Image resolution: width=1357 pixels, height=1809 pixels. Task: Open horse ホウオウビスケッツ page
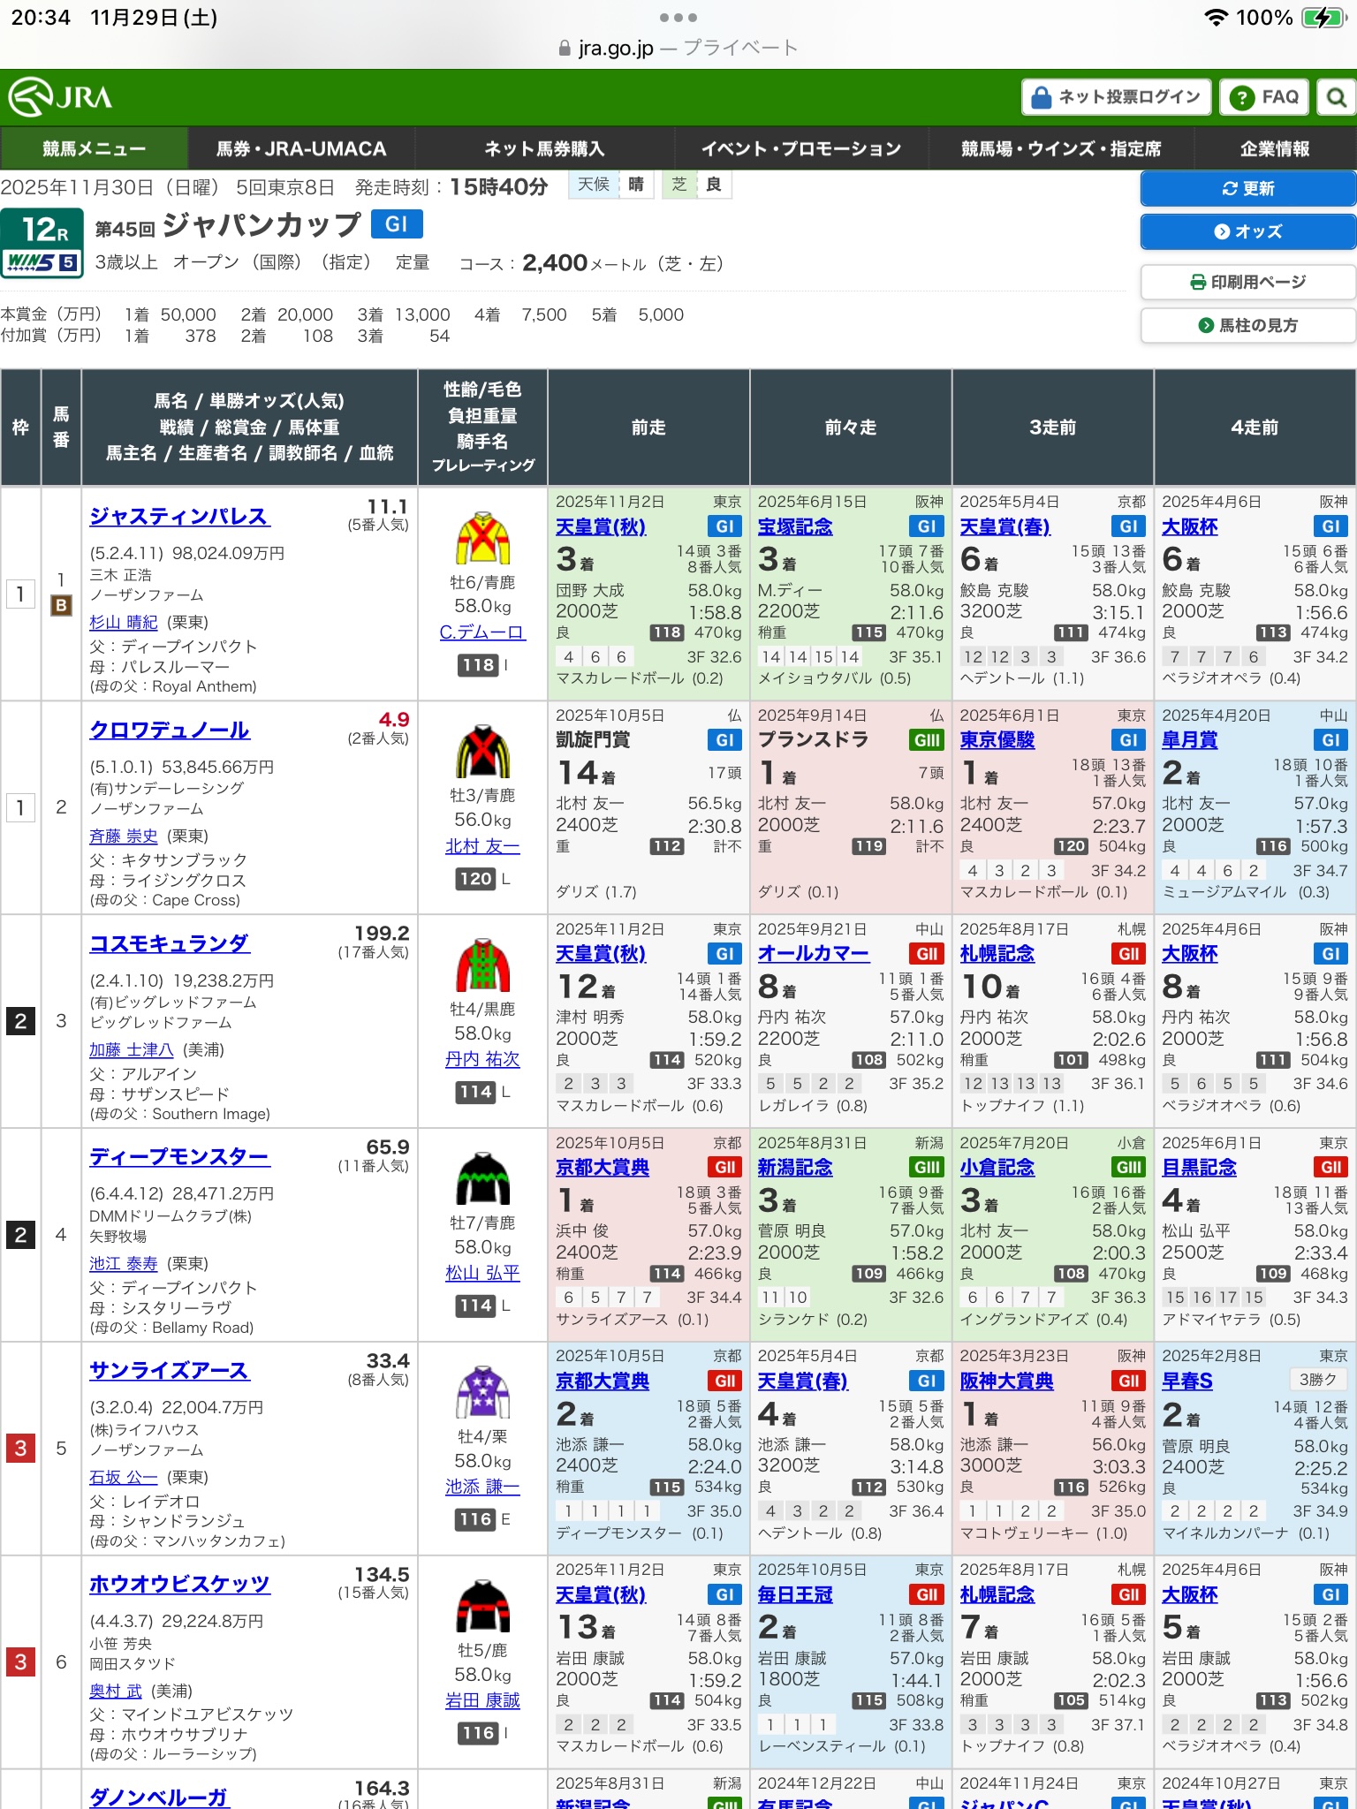[x=179, y=1584]
